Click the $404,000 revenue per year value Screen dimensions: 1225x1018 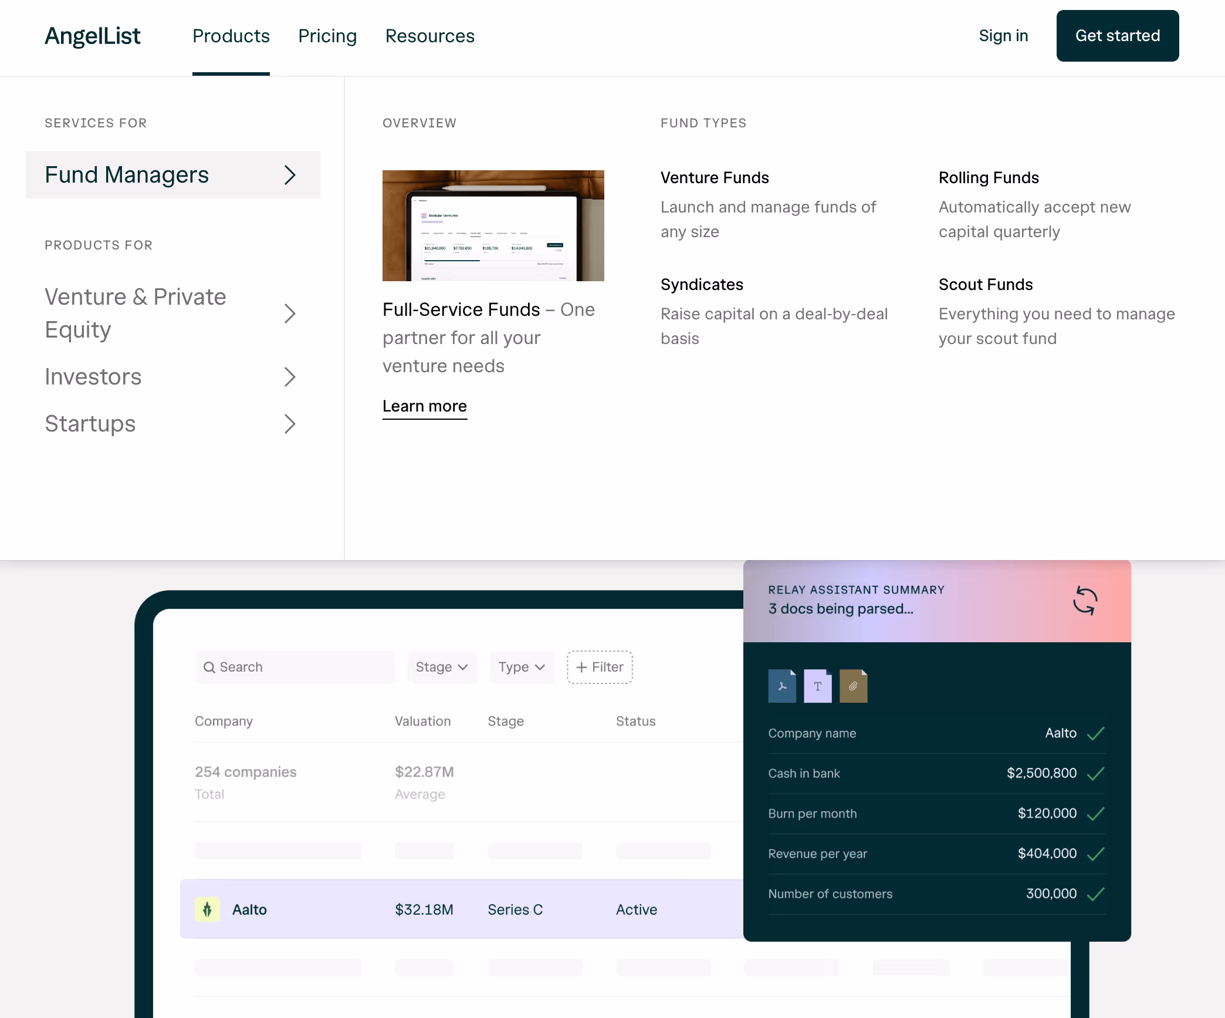pyautogui.click(x=1047, y=854)
